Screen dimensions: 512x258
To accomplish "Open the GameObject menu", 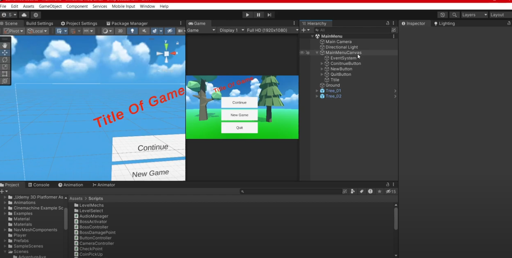I will (x=50, y=6).
